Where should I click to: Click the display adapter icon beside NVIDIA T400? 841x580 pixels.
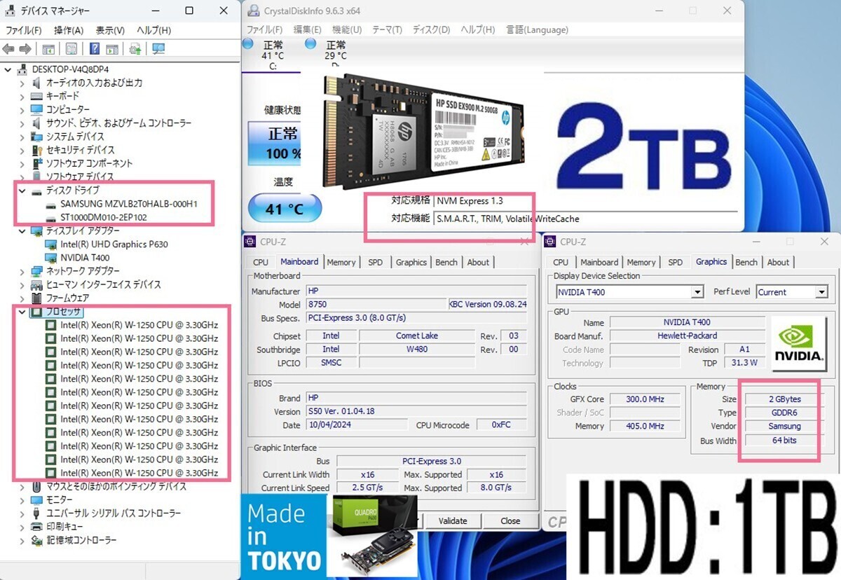click(x=50, y=258)
